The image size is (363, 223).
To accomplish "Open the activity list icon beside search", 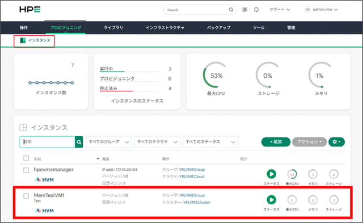I will [244, 10].
